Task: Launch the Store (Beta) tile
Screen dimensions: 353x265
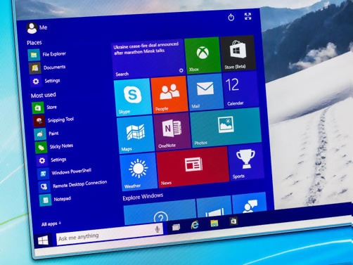Action: [238, 53]
